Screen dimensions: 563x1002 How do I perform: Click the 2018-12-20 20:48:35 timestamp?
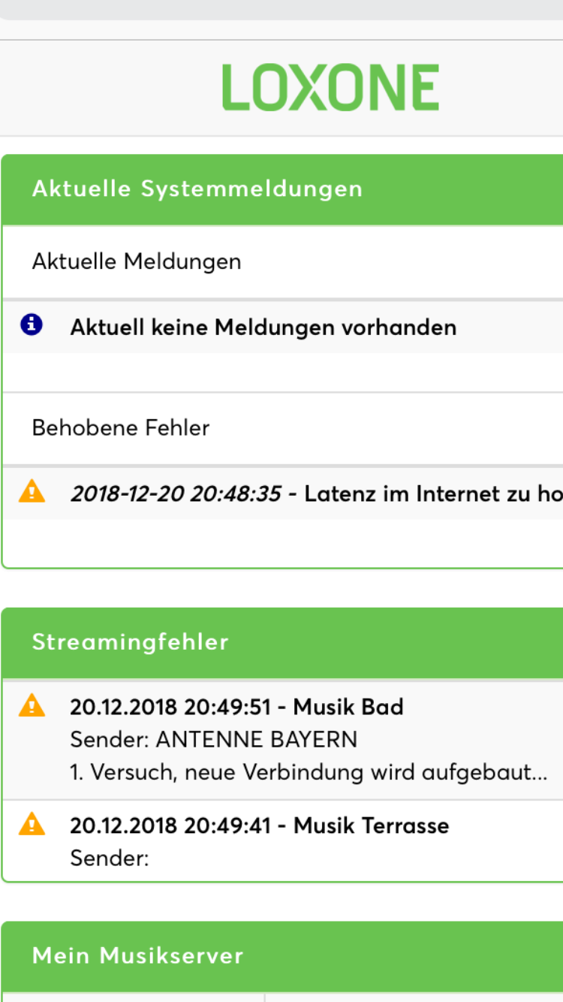176,494
